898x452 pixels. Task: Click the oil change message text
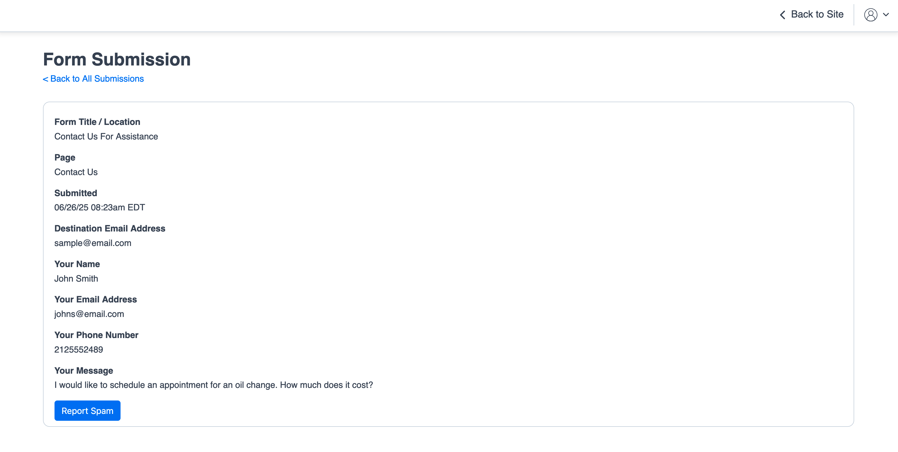(214, 385)
